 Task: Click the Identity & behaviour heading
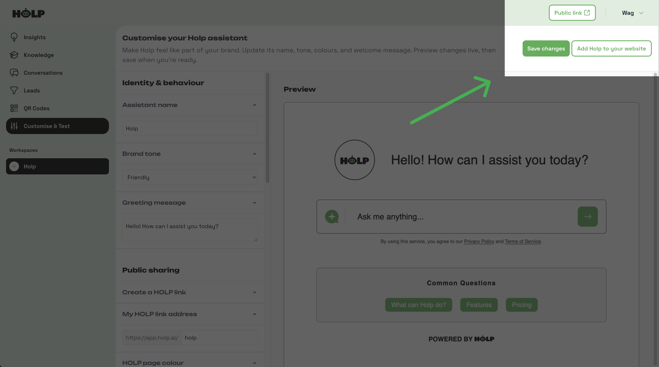pyautogui.click(x=163, y=83)
